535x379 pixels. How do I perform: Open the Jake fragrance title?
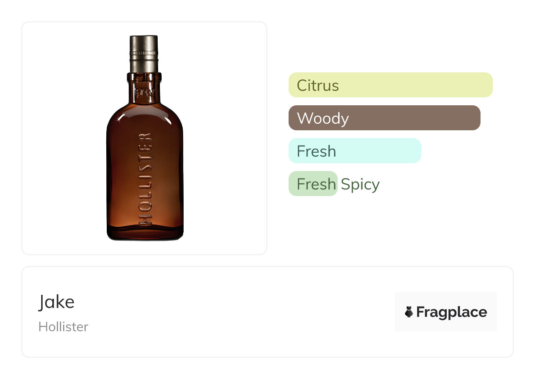pyautogui.click(x=57, y=302)
